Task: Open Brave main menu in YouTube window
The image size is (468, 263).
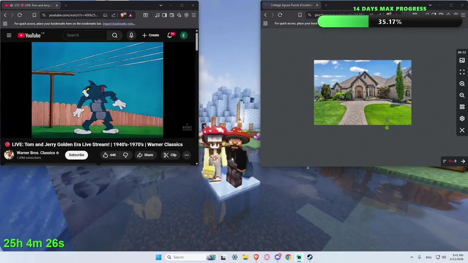Action: [x=194, y=15]
